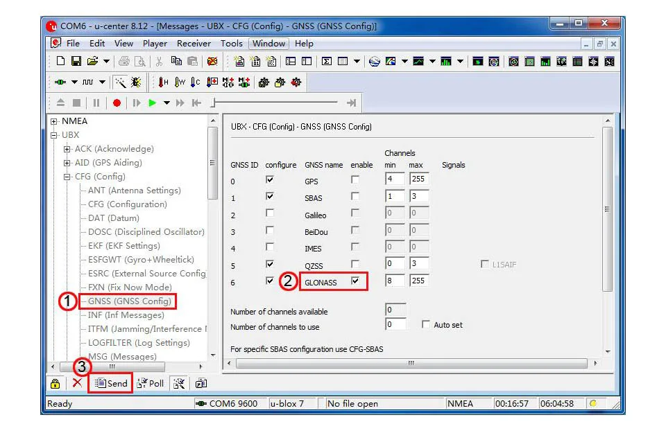The height and width of the screenshot is (442, 666).
Task: Click the green connection plug icon
Action: [60, 82]
